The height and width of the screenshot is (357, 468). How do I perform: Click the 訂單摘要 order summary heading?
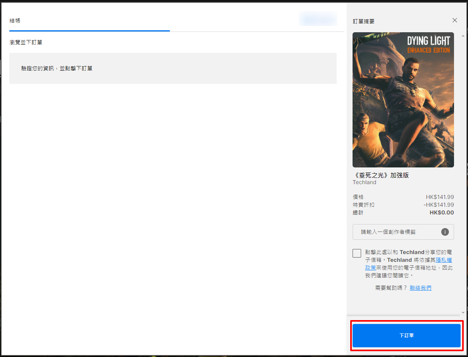point(363,21)
